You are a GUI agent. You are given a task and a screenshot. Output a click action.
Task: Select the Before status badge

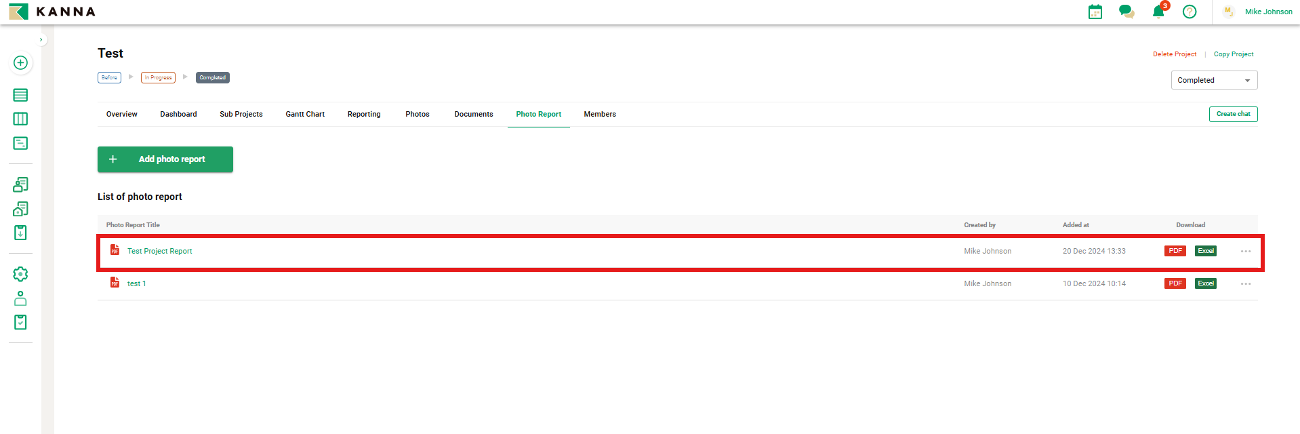tap(109, 78)
